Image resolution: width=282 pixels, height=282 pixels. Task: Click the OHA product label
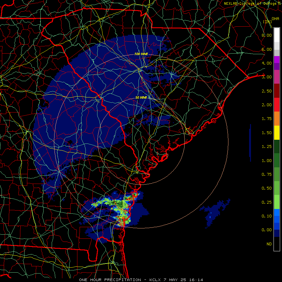coord(275,18)
